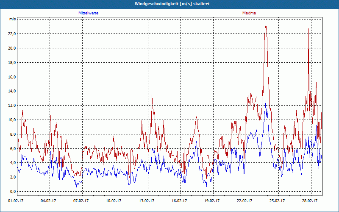The width and height of the screenshot is (339, 212).
Task: Select the 18,0 y-axis value
Action: point(12,62)
